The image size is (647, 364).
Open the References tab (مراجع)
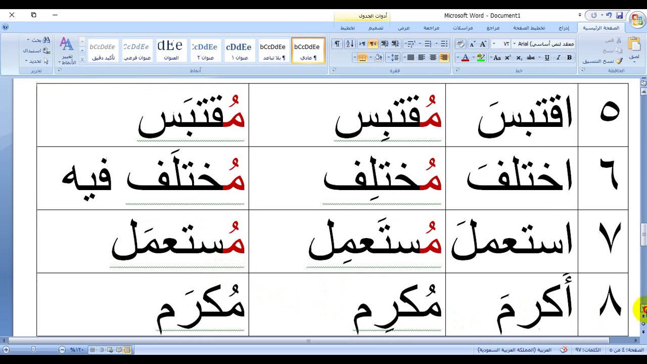493,28
